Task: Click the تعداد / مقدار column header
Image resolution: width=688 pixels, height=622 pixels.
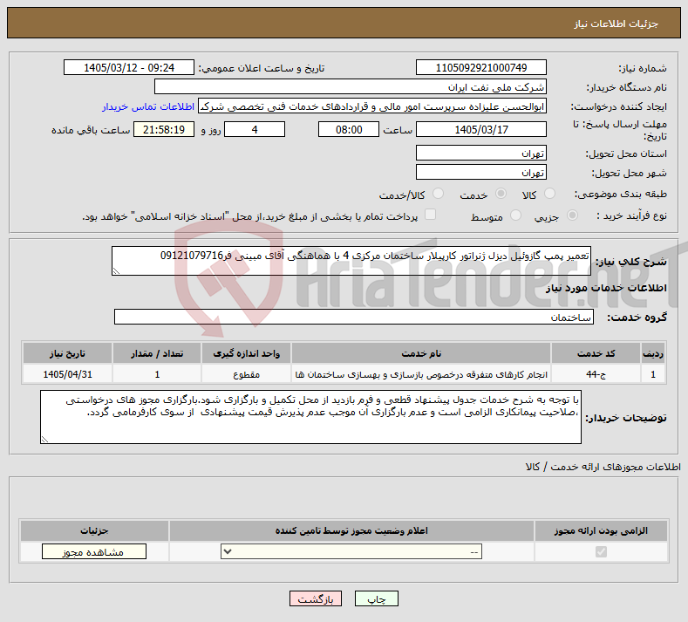Action: coord(157,353)
